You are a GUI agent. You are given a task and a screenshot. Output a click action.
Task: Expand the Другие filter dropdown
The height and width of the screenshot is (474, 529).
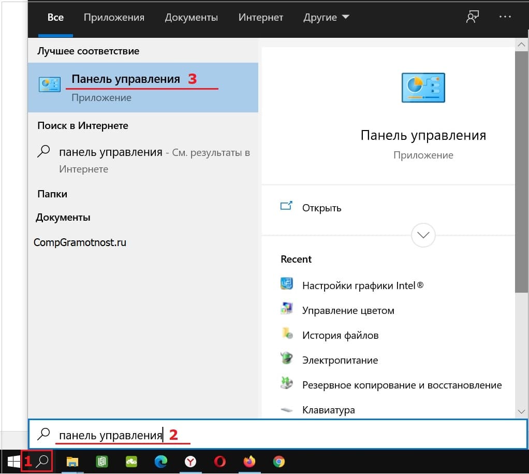point(326,18)
